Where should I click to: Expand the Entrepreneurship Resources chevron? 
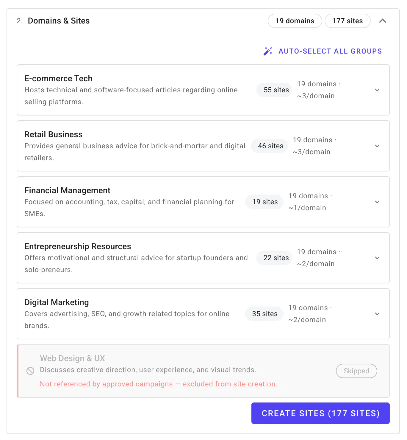click(377, 258)
